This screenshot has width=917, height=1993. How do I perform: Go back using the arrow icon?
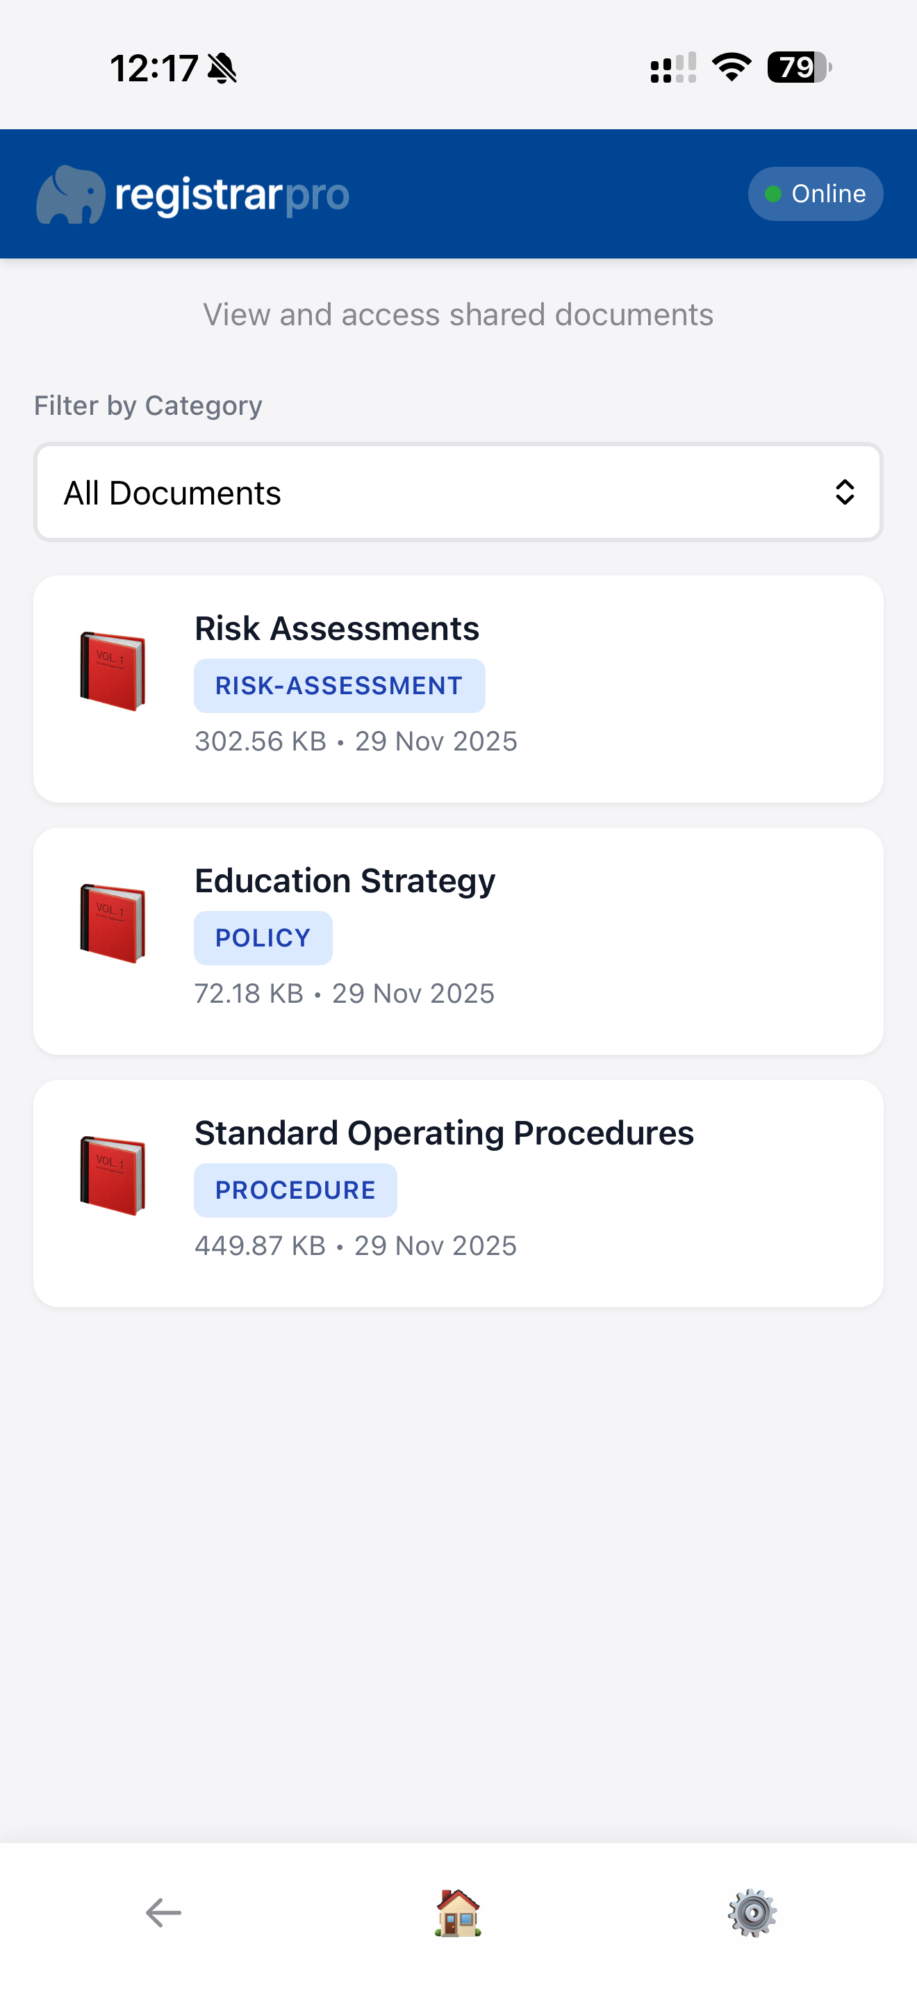(163, 1912)
